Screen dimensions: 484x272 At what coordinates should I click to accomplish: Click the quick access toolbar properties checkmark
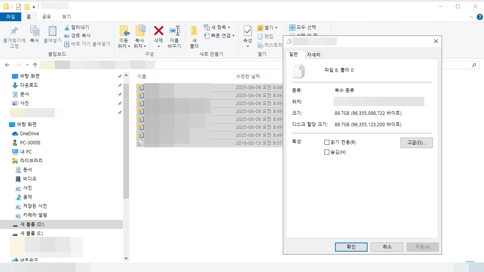[19, 7]
